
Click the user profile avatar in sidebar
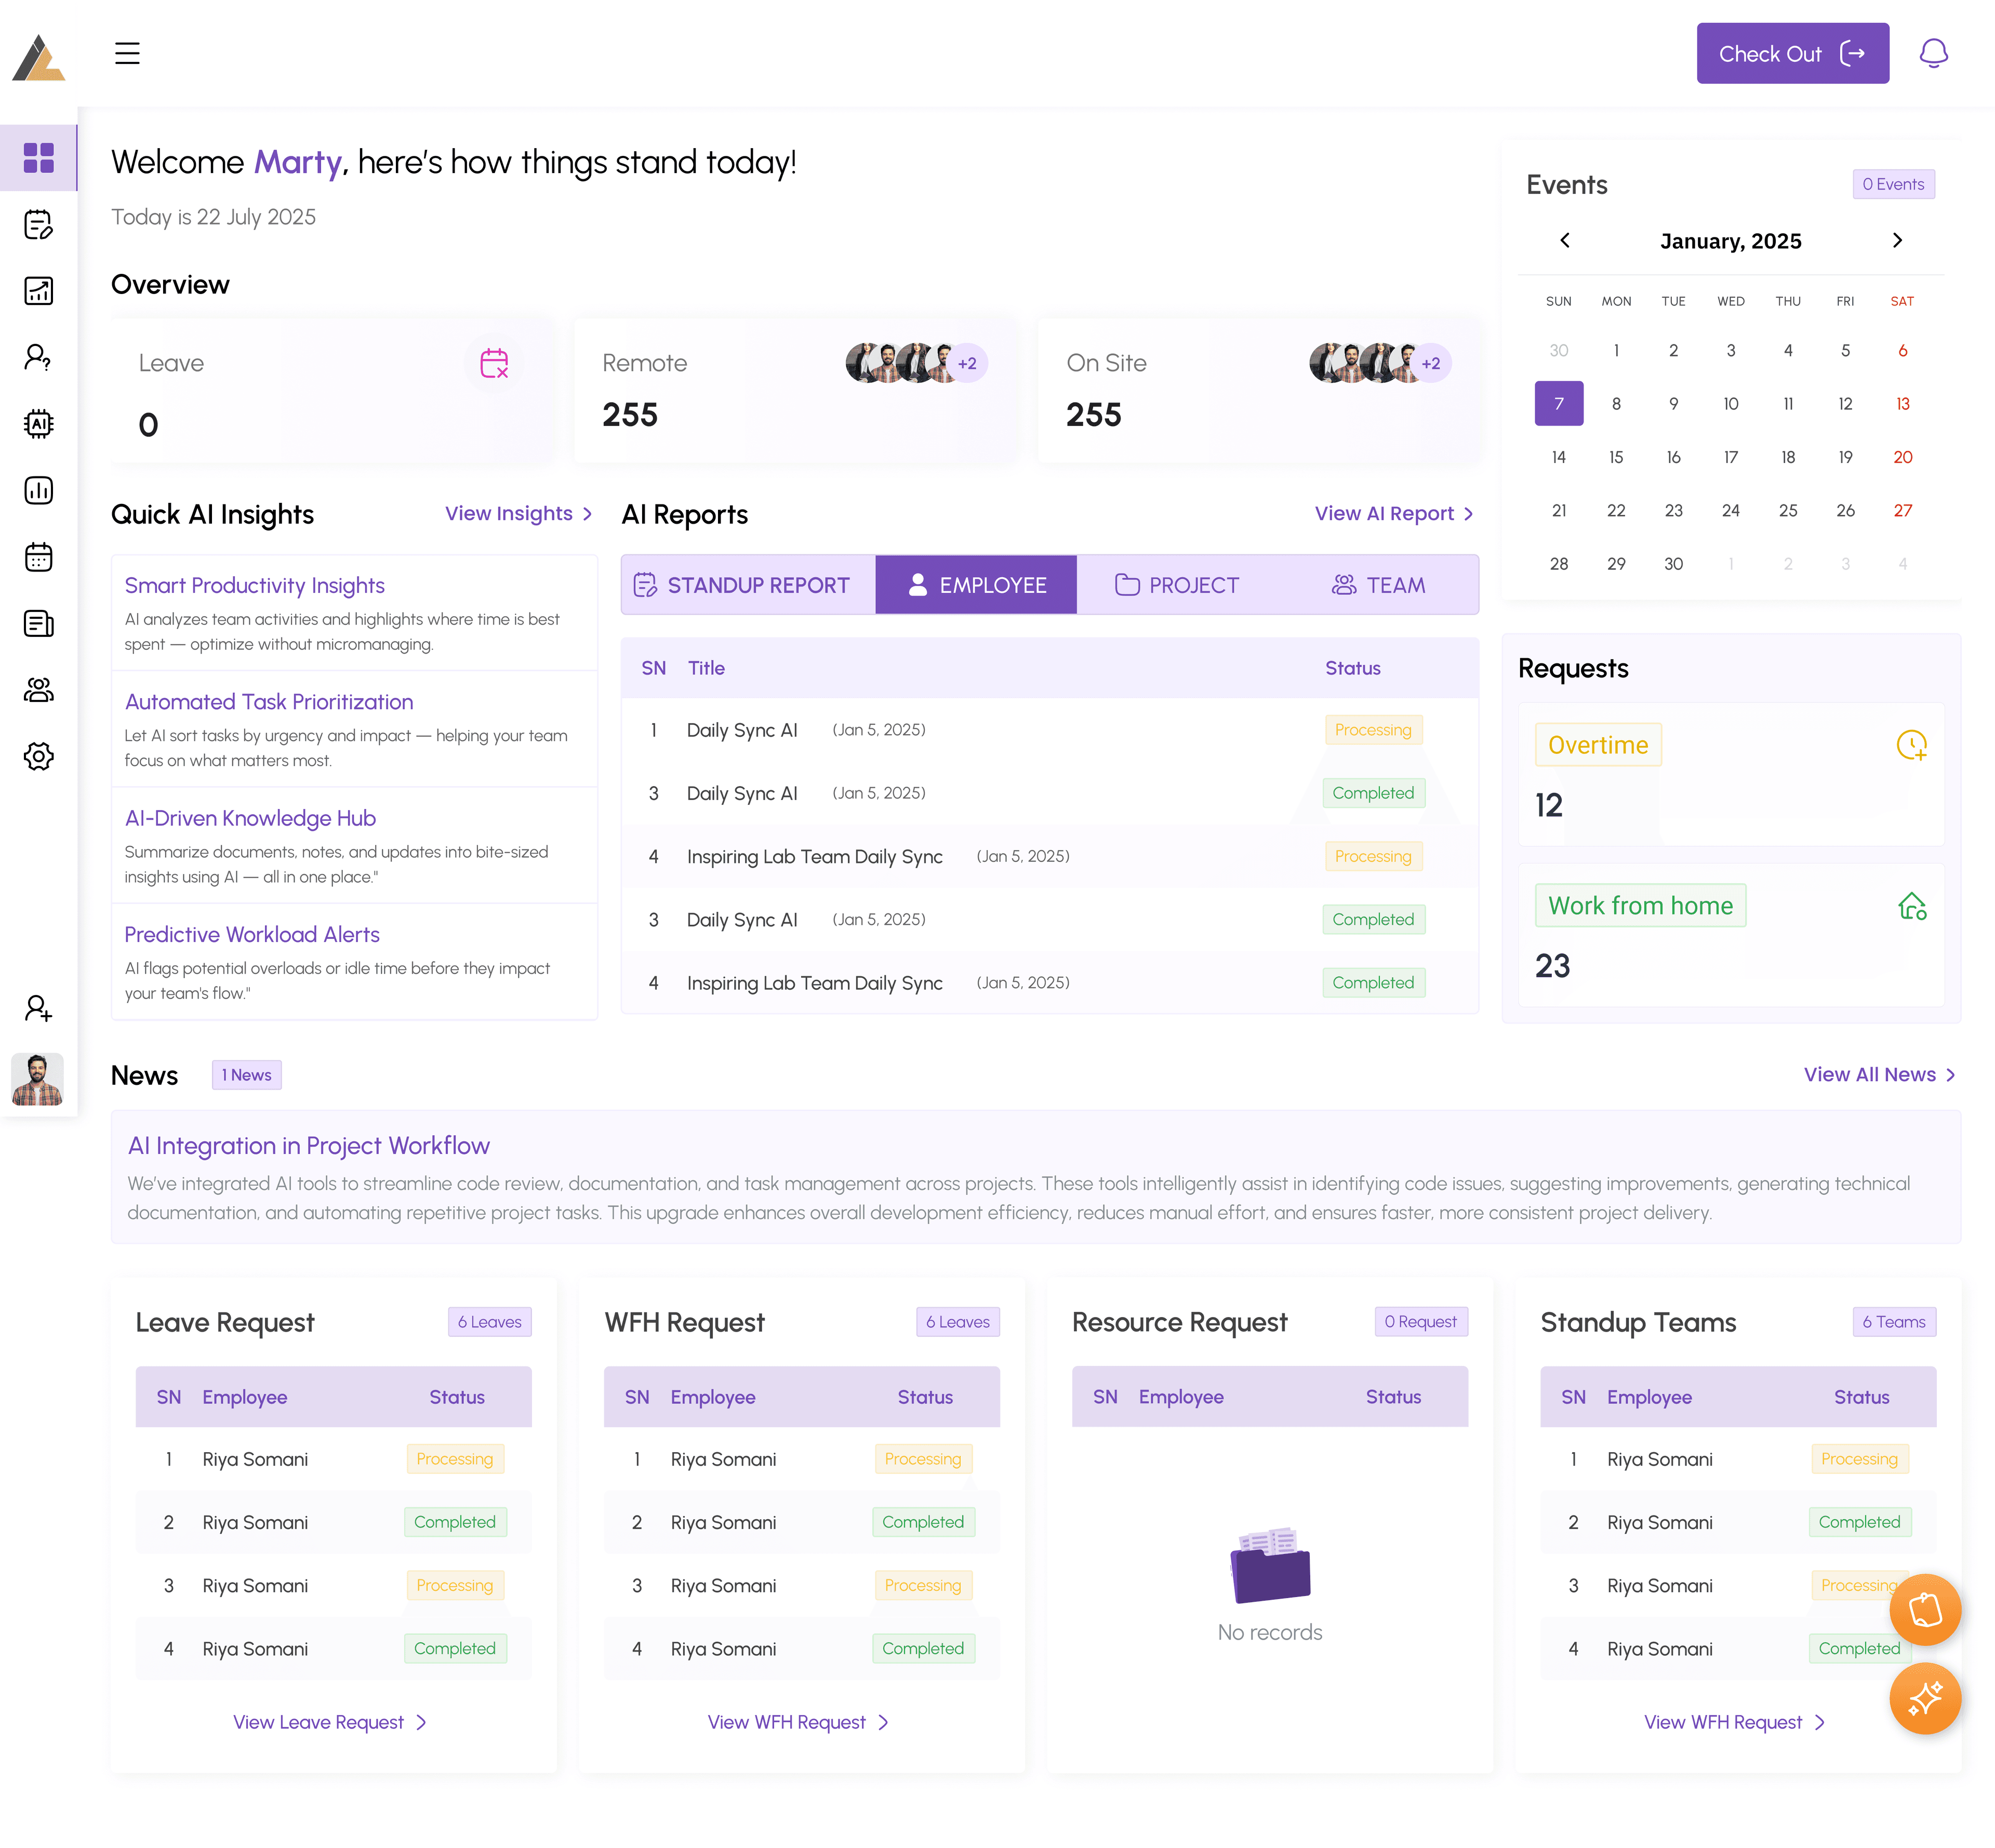click(x=38, y=1079)
